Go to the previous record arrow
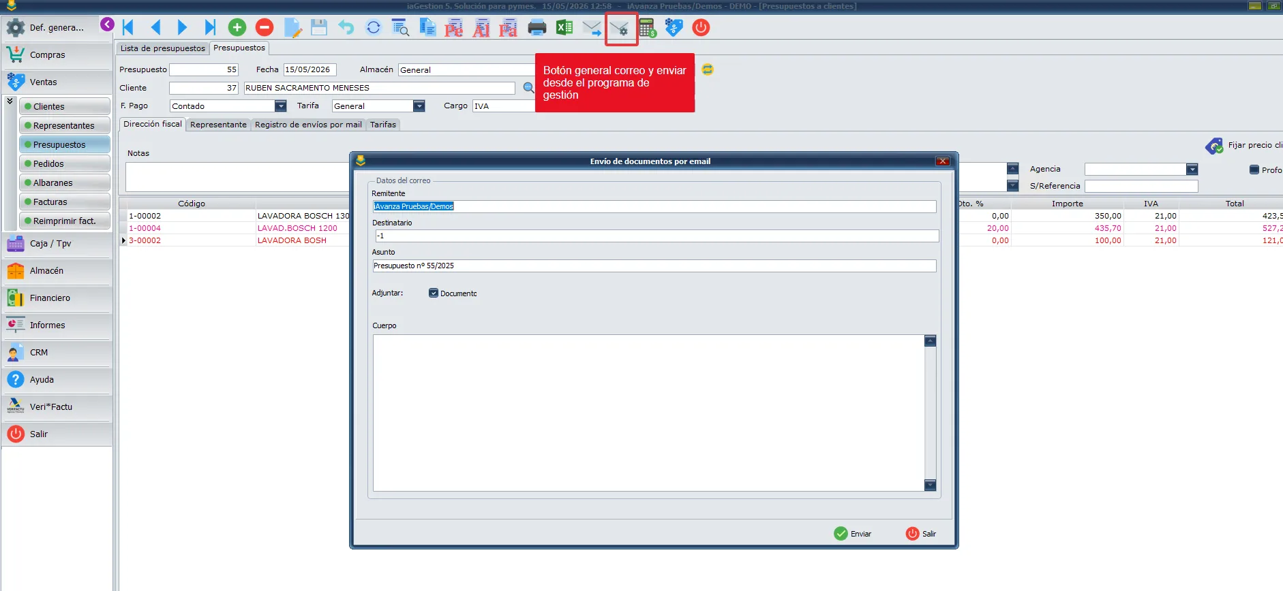This screenshot has width=1283, height=591. (155, 27)
